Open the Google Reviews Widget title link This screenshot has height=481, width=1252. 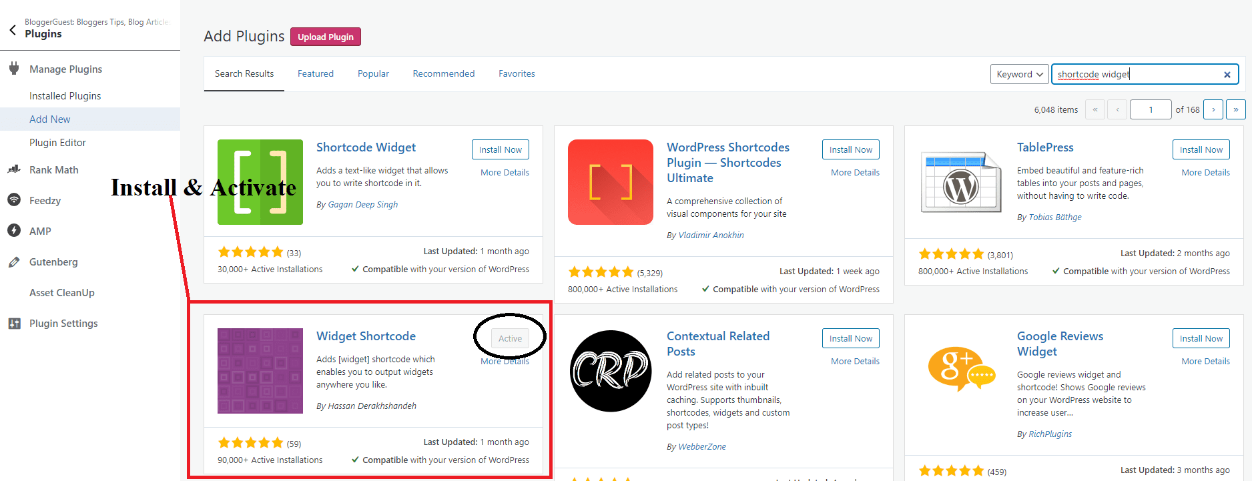pos(1060,344)
